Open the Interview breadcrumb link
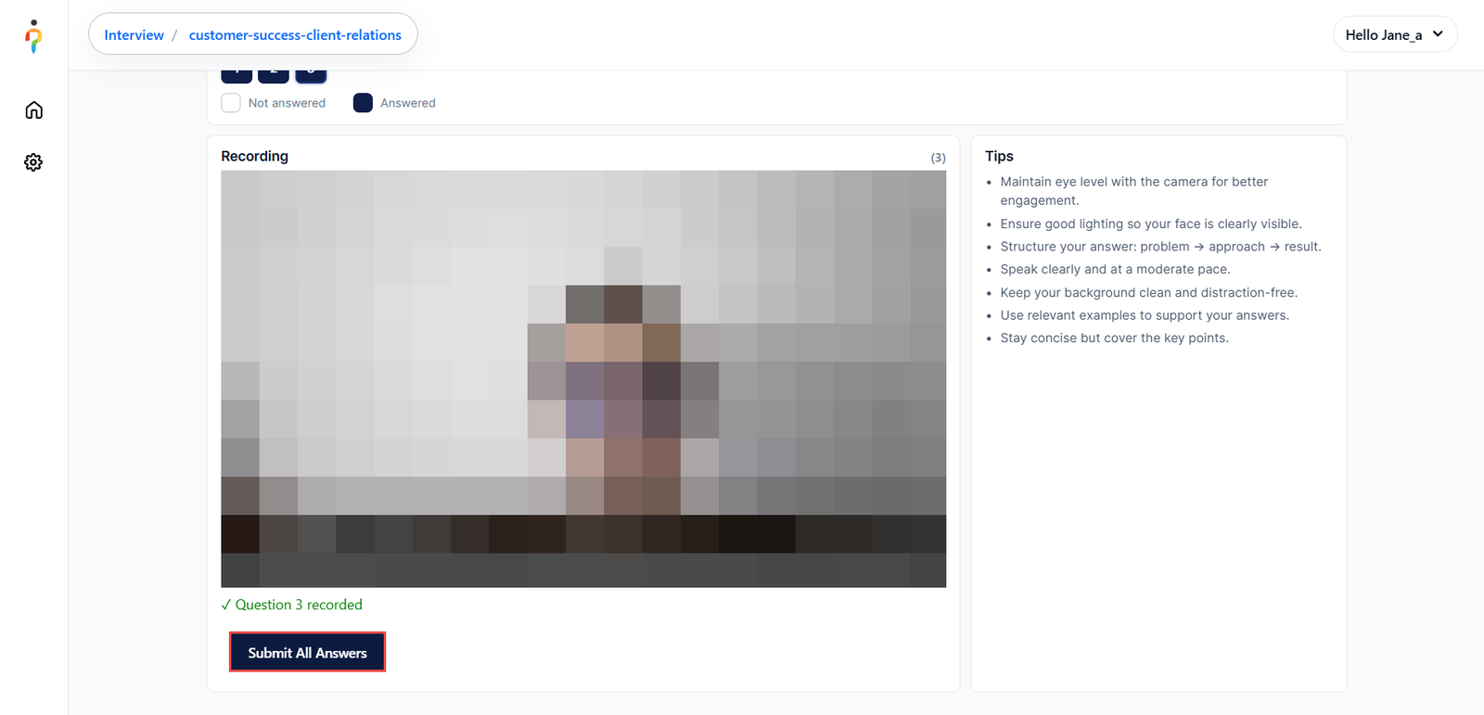The image size is (1484, 715). tap(134, 35)
